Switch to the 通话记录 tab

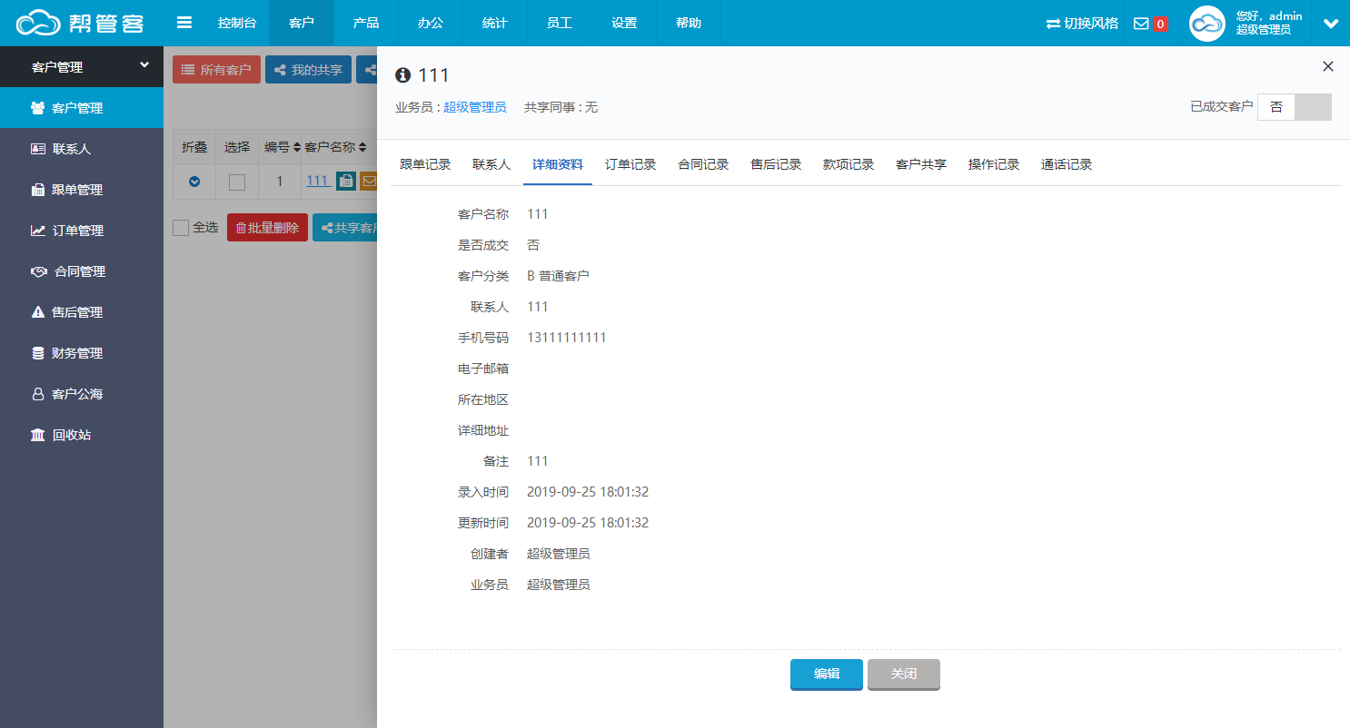pos(1067,165)
